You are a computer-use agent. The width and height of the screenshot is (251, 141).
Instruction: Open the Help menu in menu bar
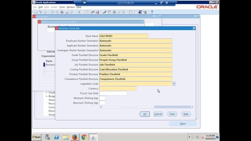pyautogui.click(x=79, y=7)
